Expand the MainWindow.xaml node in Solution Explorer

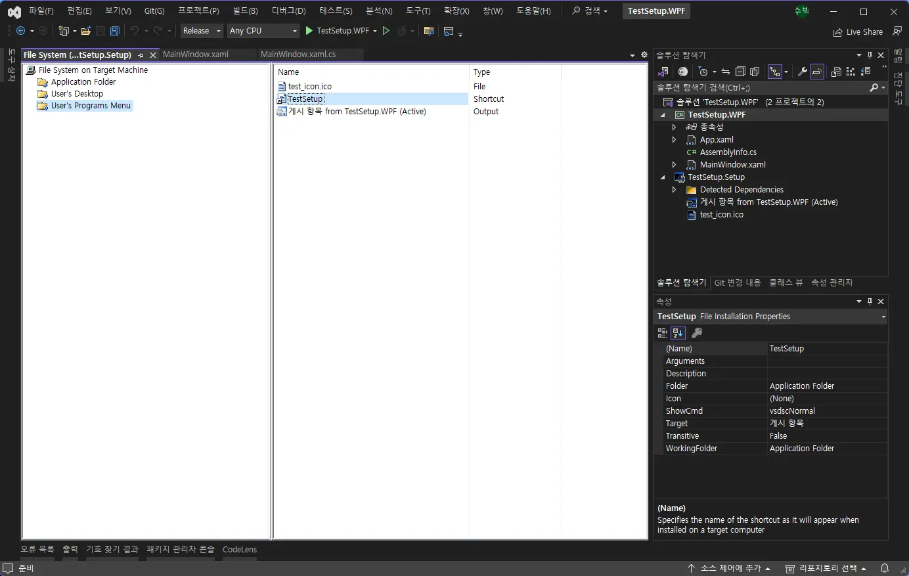tap(675, 165)
